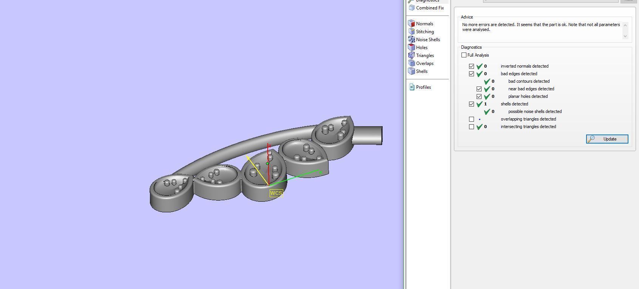Open the Profiles page
Screen dimensions: 639x289
pyautogui.click(x=420, y=87)
